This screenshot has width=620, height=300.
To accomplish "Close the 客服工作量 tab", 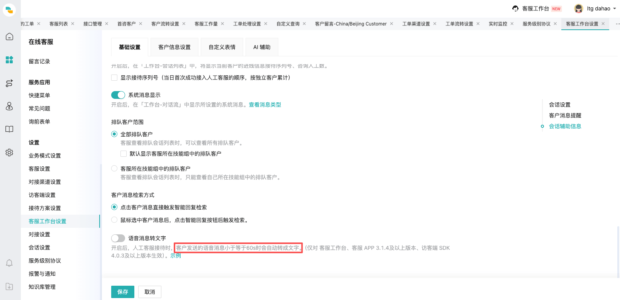I will pos(222,24).
